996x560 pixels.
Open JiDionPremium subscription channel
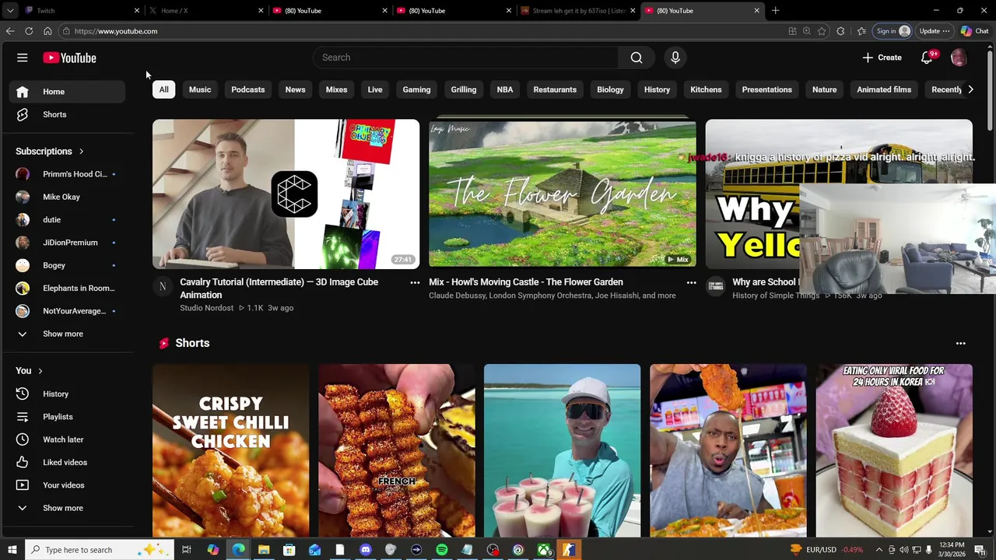(x=68, y=243)
